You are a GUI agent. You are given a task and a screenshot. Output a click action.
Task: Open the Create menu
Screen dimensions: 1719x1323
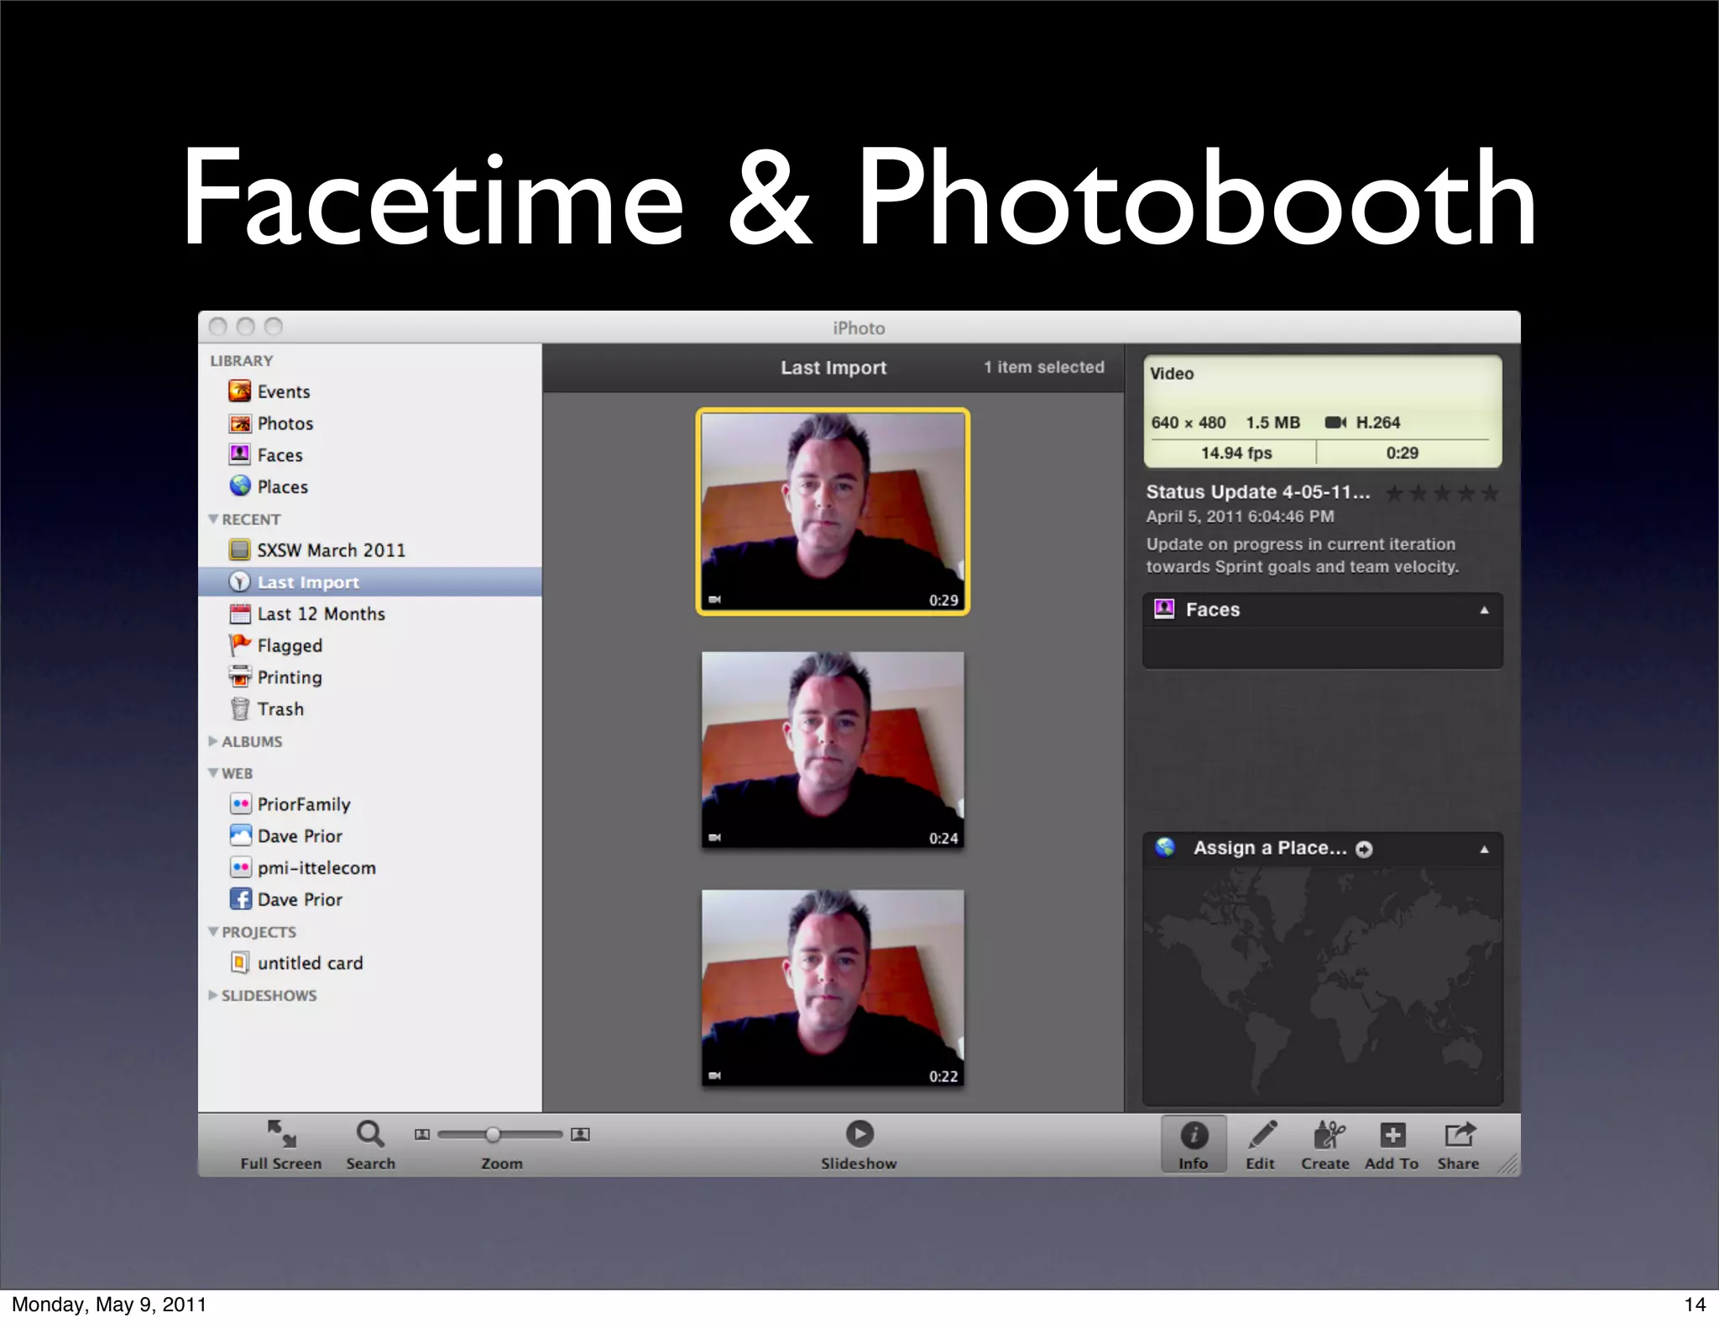(1325, 1144)
